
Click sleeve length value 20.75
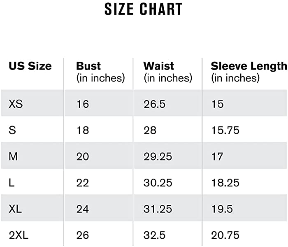coord(225,235)
